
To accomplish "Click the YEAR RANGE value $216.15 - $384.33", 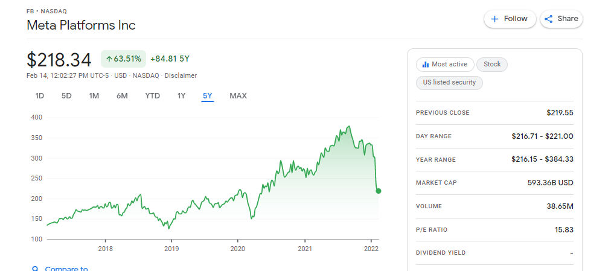I will tap(542, 159).
